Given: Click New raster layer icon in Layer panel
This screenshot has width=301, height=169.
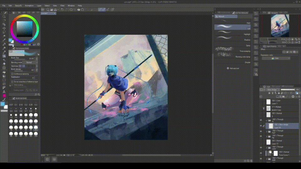Looking at the screenshot, I should click(x=277, y=97).
